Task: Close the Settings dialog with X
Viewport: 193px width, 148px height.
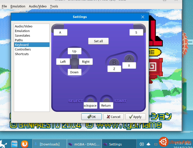Action: [x=143, y=17]
